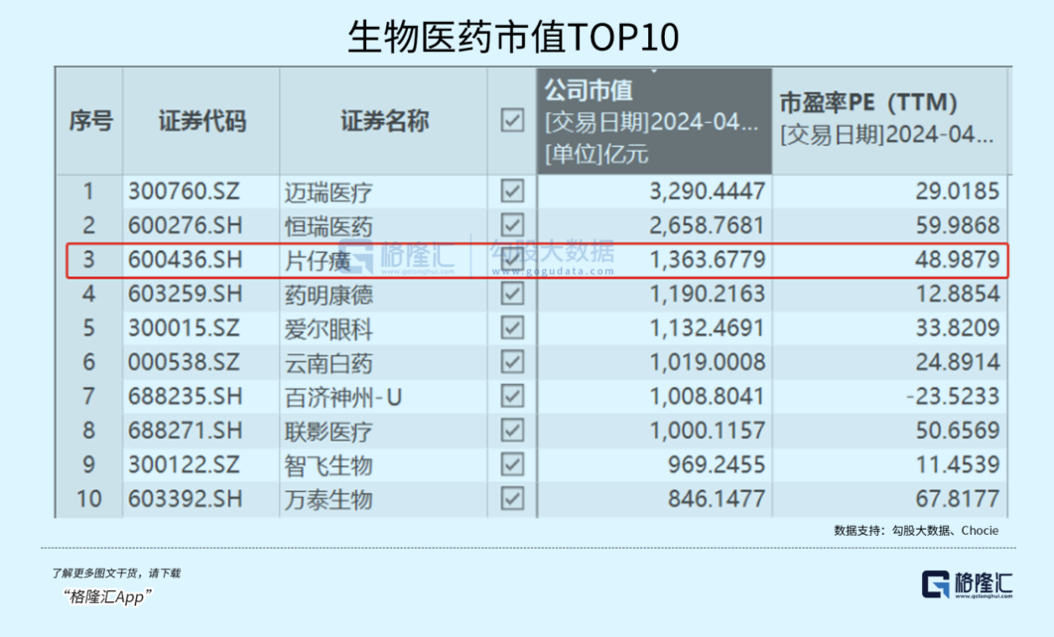Toggle the 百济神州-U row checkbox
The height and width of the screenshot is (637, 1054).
(x=512, y=397)
